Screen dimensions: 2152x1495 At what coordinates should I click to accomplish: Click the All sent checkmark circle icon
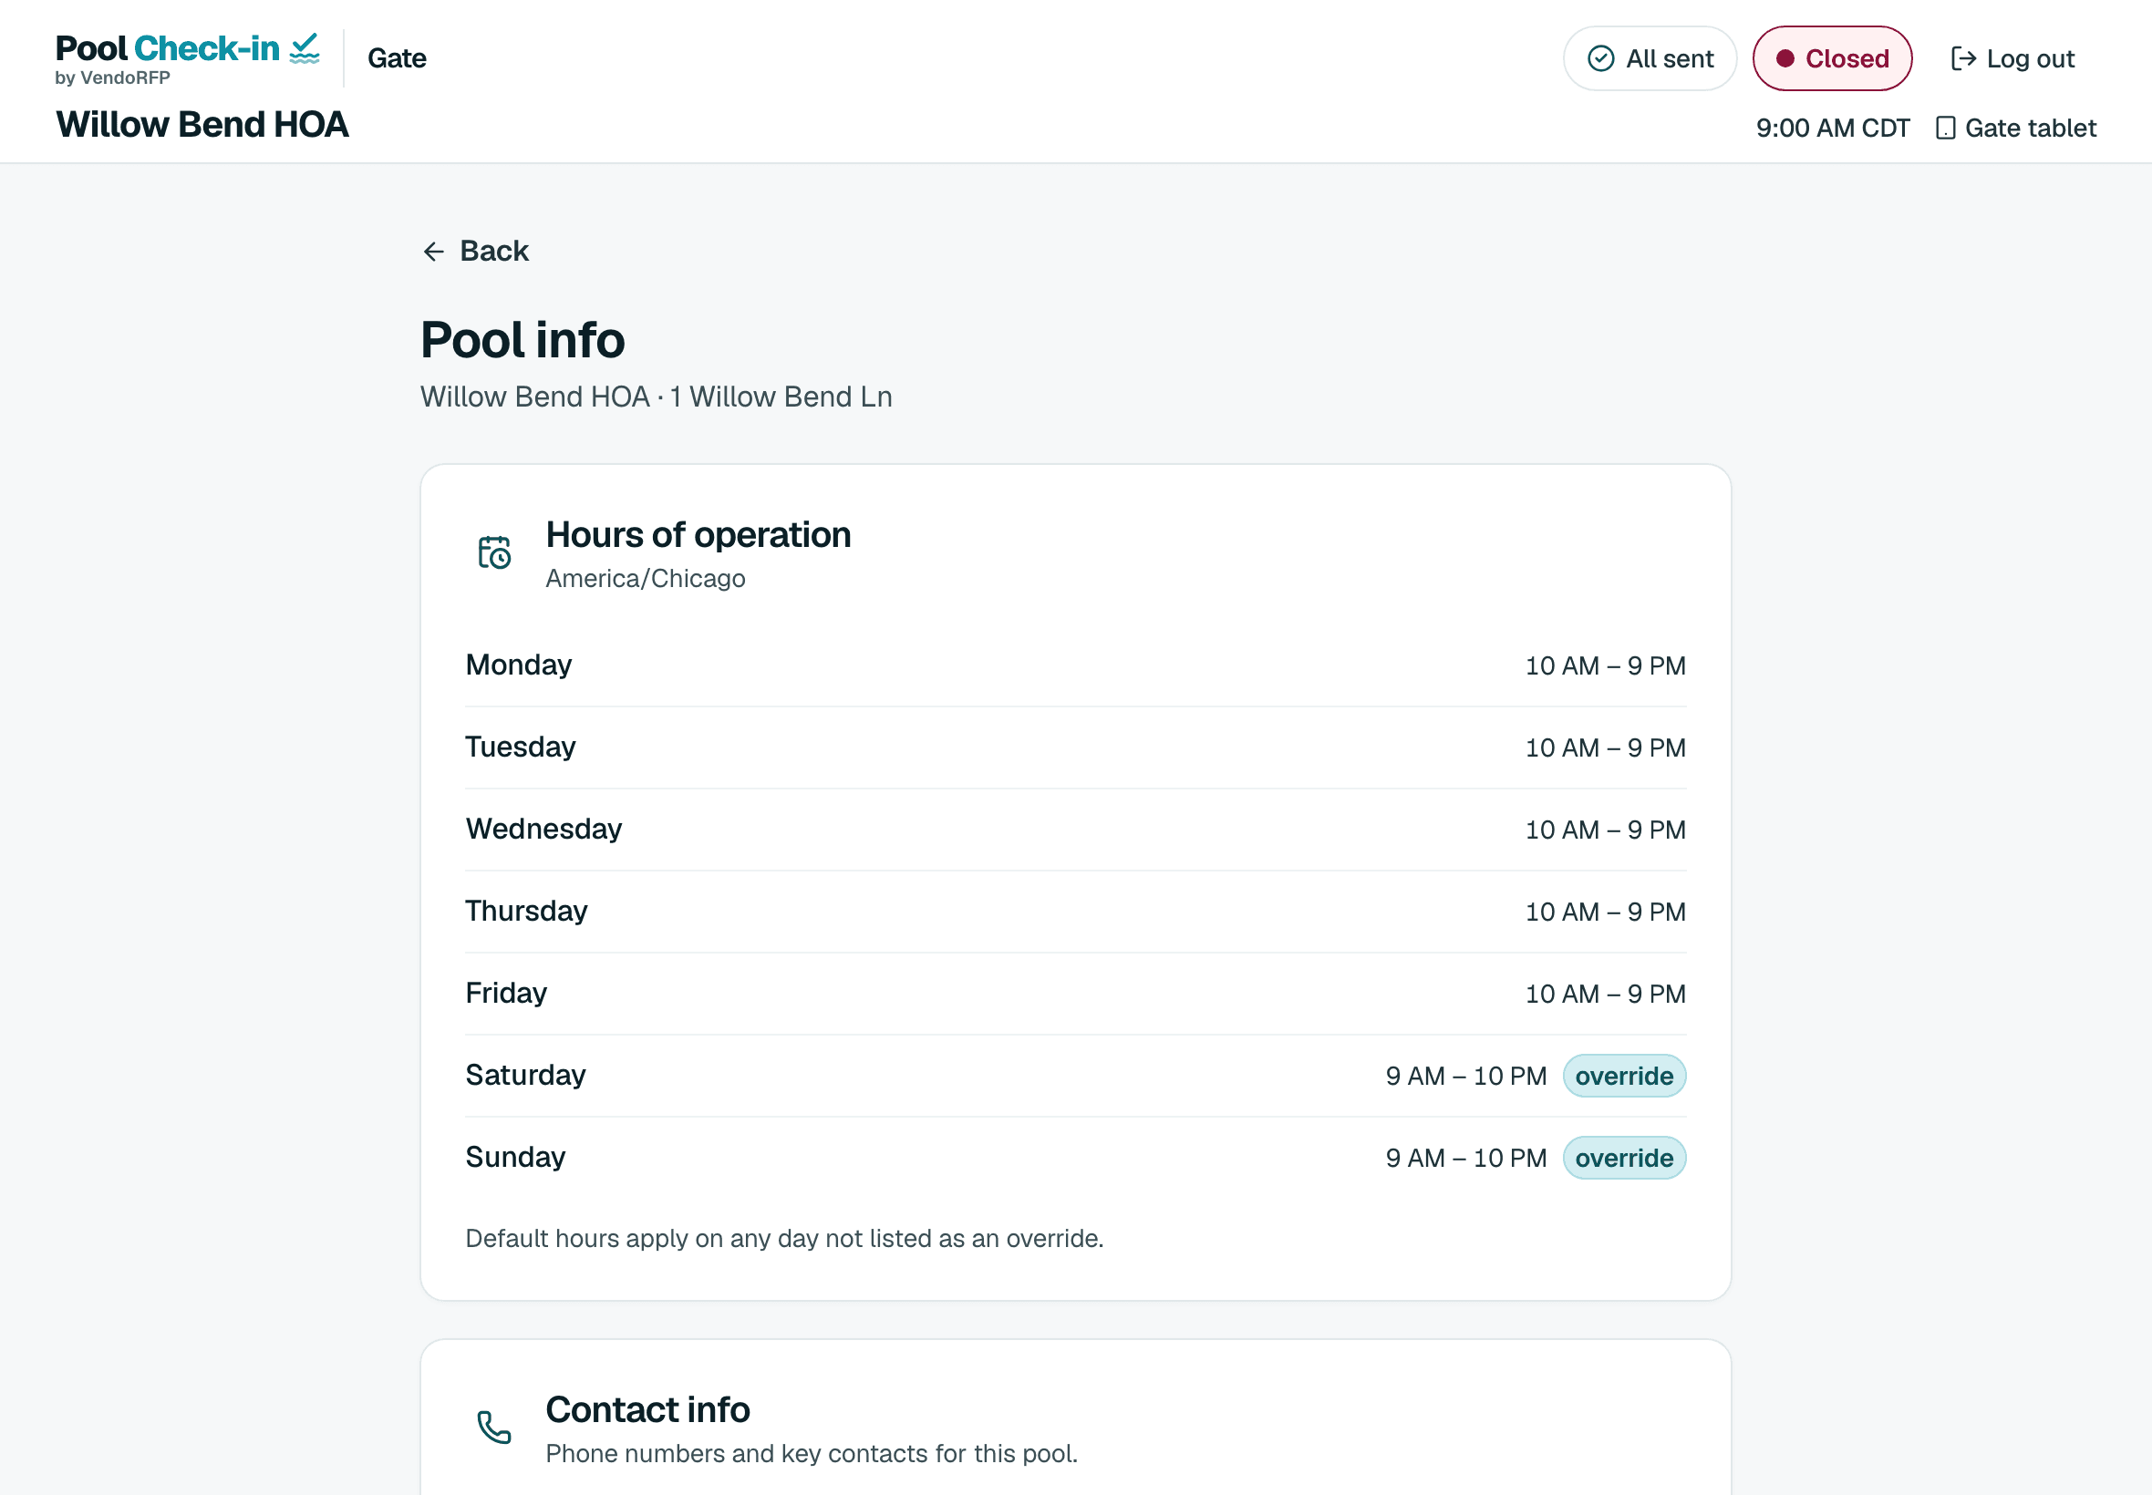(x=1601, y=59)
